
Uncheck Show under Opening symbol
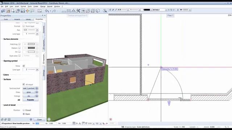coord(24,66)
